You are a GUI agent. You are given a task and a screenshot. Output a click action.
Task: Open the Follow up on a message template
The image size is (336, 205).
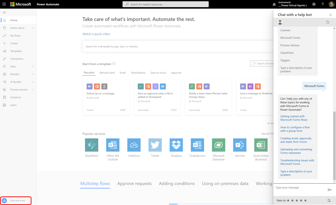(x=106, y=97)
